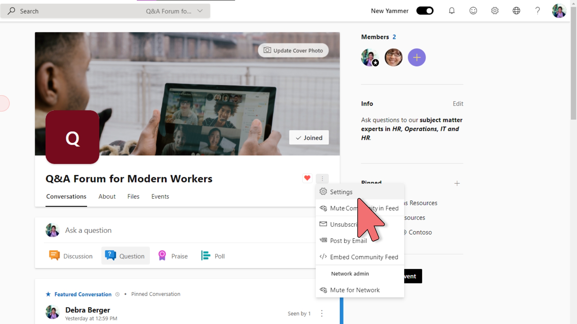Click the Post by Email icon
The height and width of the screenshot is (324, 577).
(323, 240)
